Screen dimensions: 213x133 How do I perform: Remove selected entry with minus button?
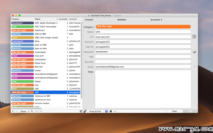[16, 111]
